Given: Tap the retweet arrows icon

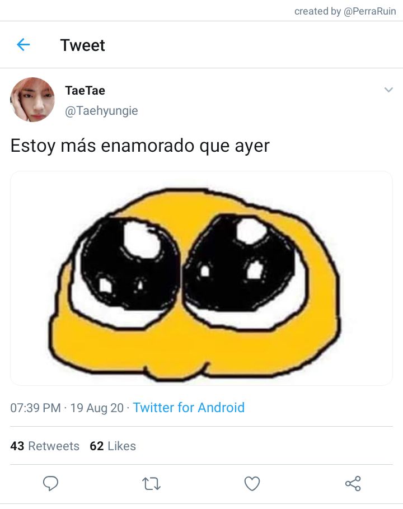Looking at the screenshot, I should pos(151,484).
